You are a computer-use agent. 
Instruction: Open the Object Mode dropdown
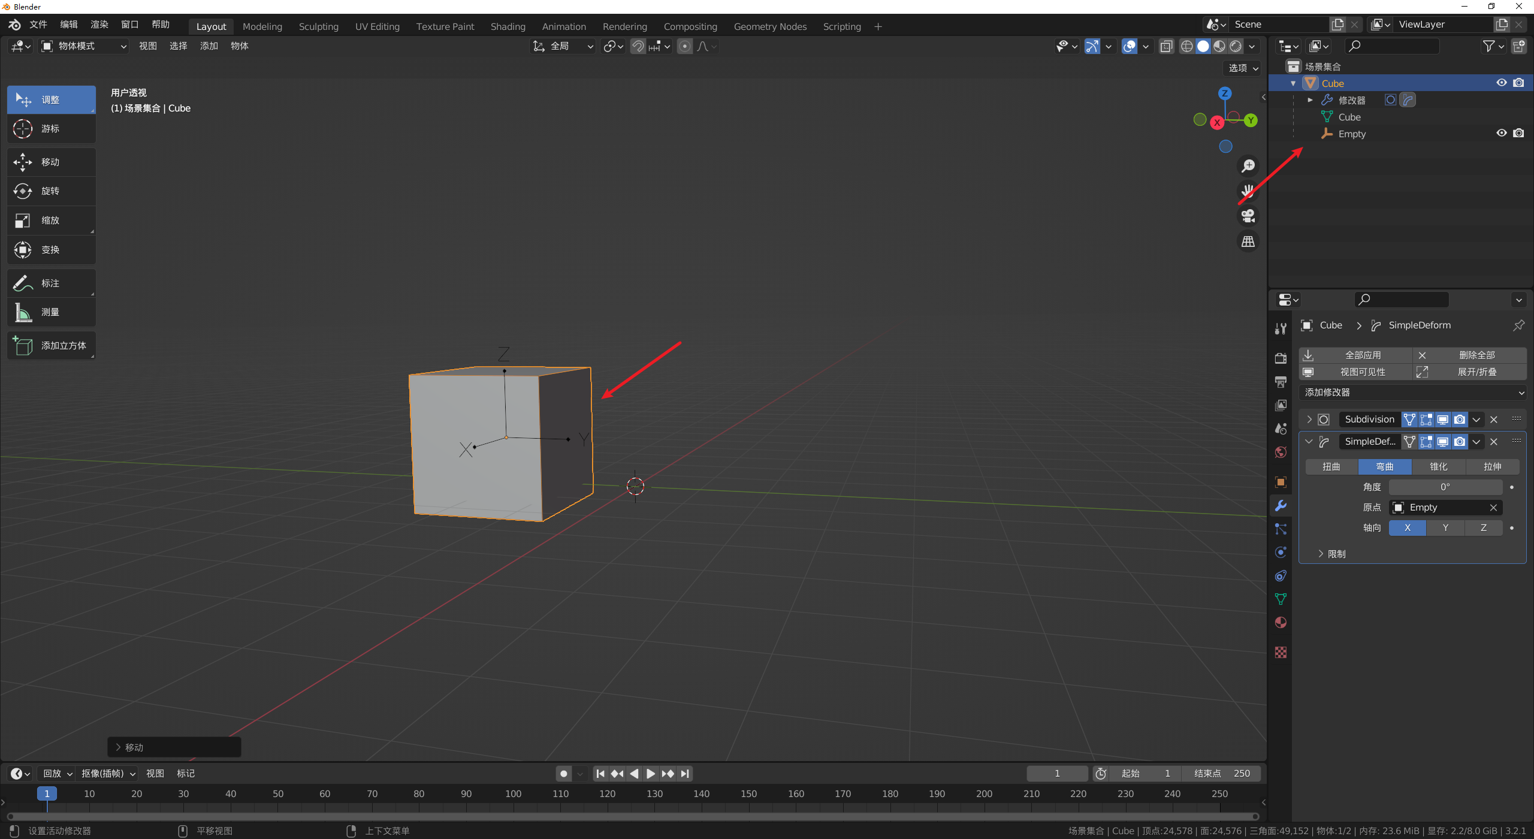point(84,46)
